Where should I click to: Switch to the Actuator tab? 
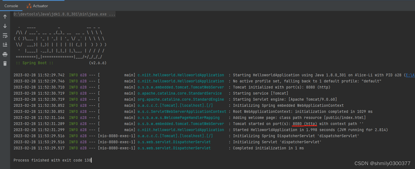pos(40,6)
